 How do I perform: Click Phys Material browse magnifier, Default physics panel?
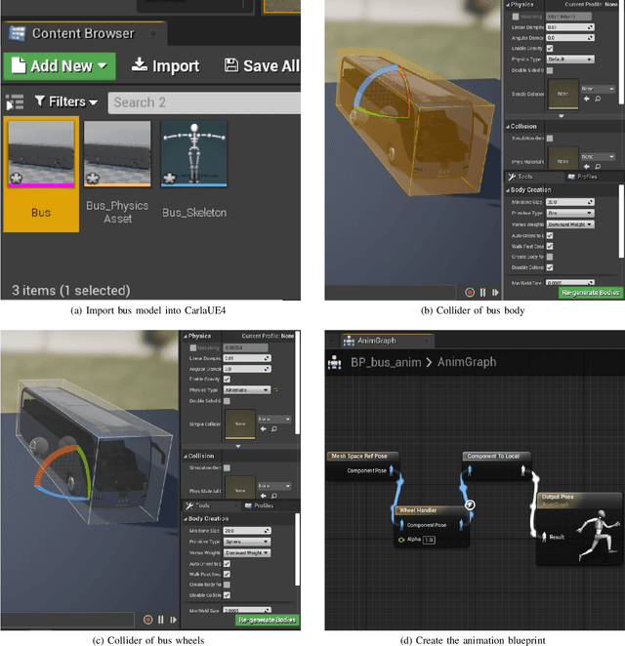tap(598, 167)
